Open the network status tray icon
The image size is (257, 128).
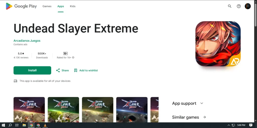point(233,125)
